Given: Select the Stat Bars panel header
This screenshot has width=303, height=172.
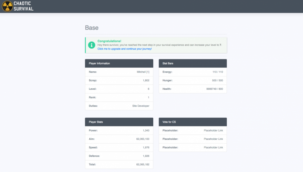Looking at the screenshot, I should point(192,63).
